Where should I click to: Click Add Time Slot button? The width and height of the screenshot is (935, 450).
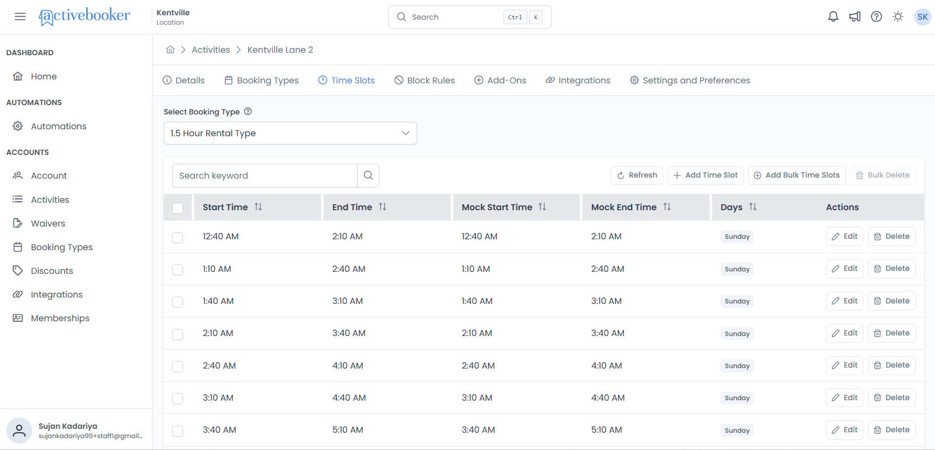pos(705,175)
